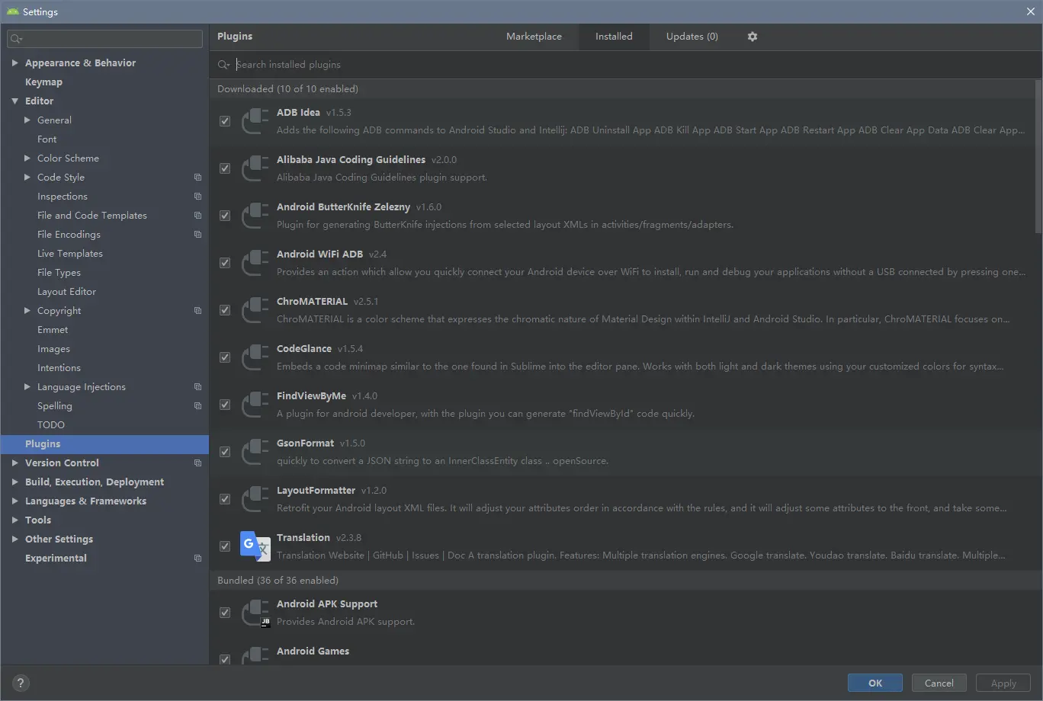The height and width of the screenshot is (701, 1043).
Task: Expand the Other Settings section
Action: [14, 539]
